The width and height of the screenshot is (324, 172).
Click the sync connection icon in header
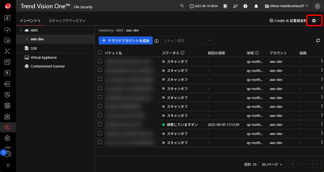pos(235,6)
